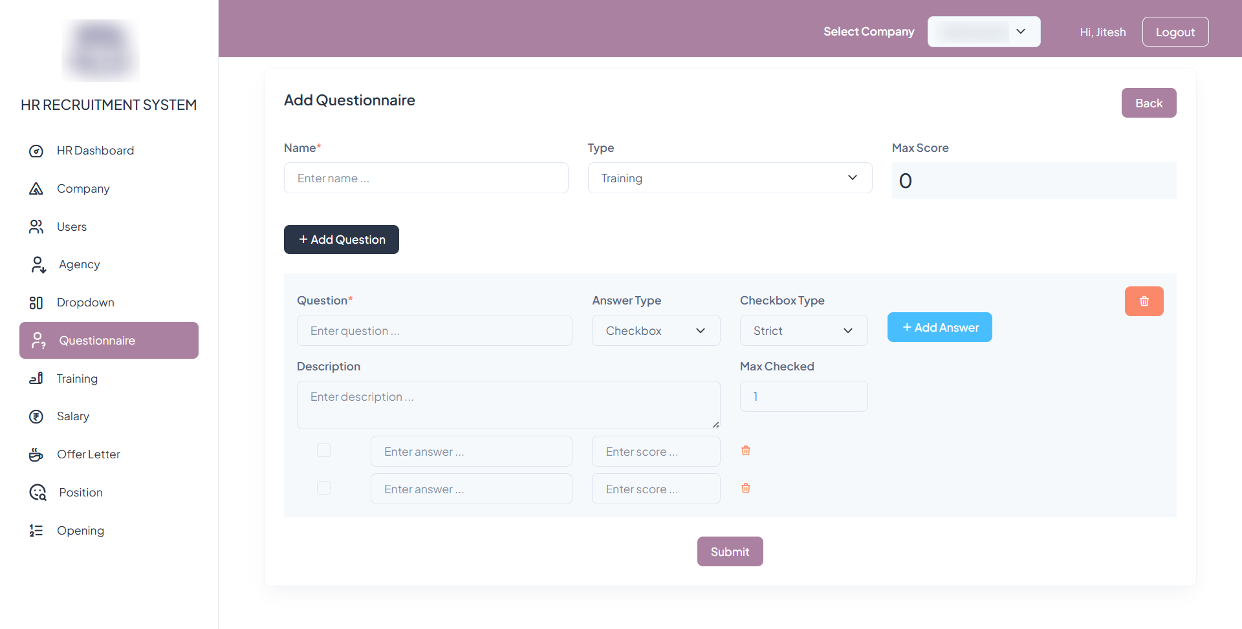Tick the second answer row checkbox
Screen dimensions: 1242x629
tap(323, 487)
